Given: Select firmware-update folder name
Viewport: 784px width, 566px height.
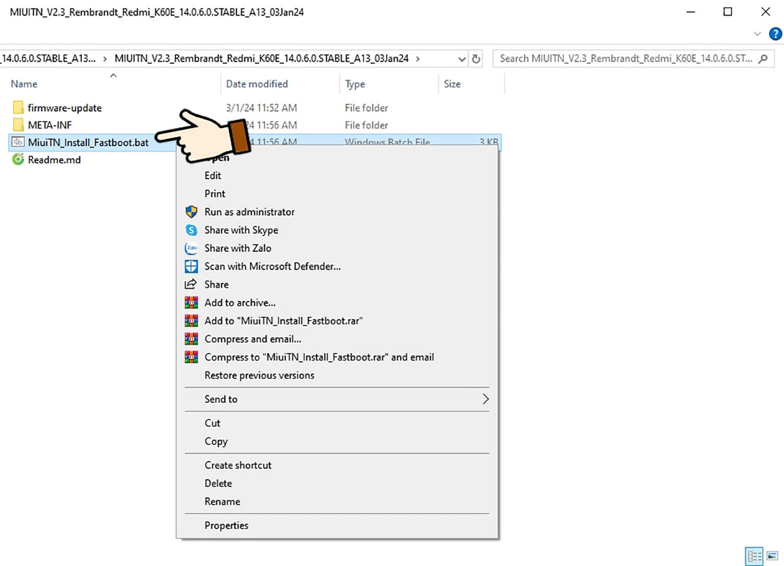Looking at the screenshot, I should pos(65,108).
